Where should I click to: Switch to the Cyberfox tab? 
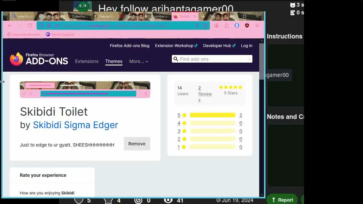77,16
